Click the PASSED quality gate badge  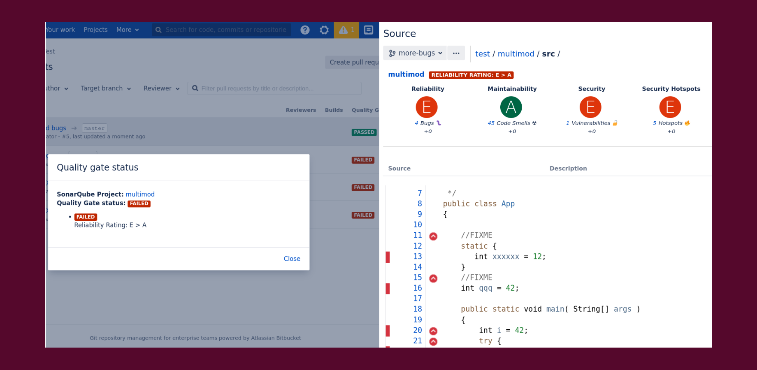point(364,132)
